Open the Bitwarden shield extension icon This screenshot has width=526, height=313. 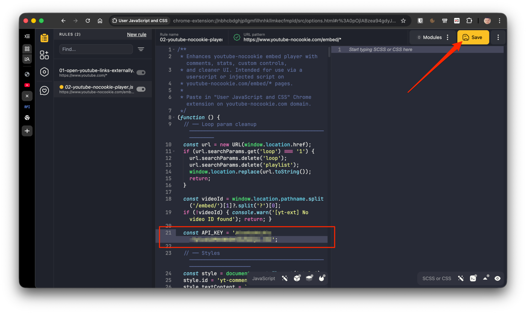420,21
